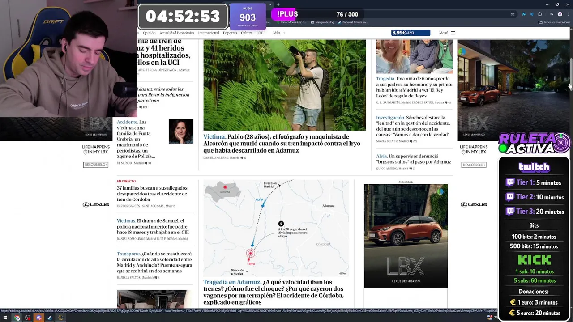Open the Windows Start button
The height and width of the screenshot is (322, 573).
[5, 318]
